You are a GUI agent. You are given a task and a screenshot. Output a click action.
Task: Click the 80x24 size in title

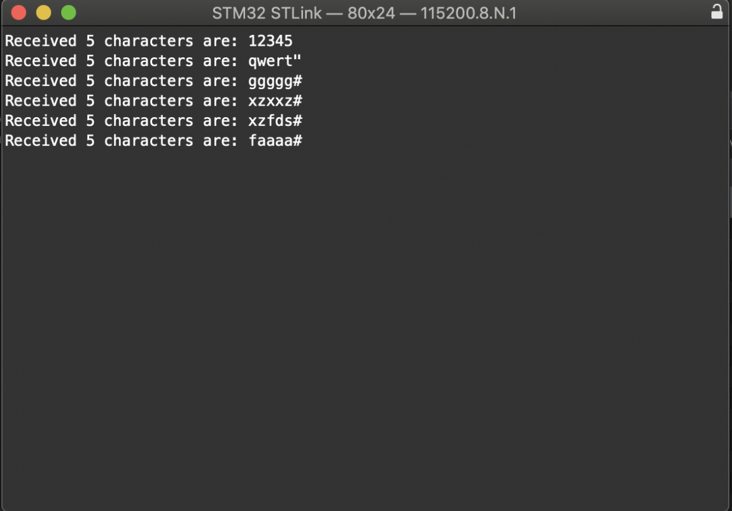coord(372,13)
